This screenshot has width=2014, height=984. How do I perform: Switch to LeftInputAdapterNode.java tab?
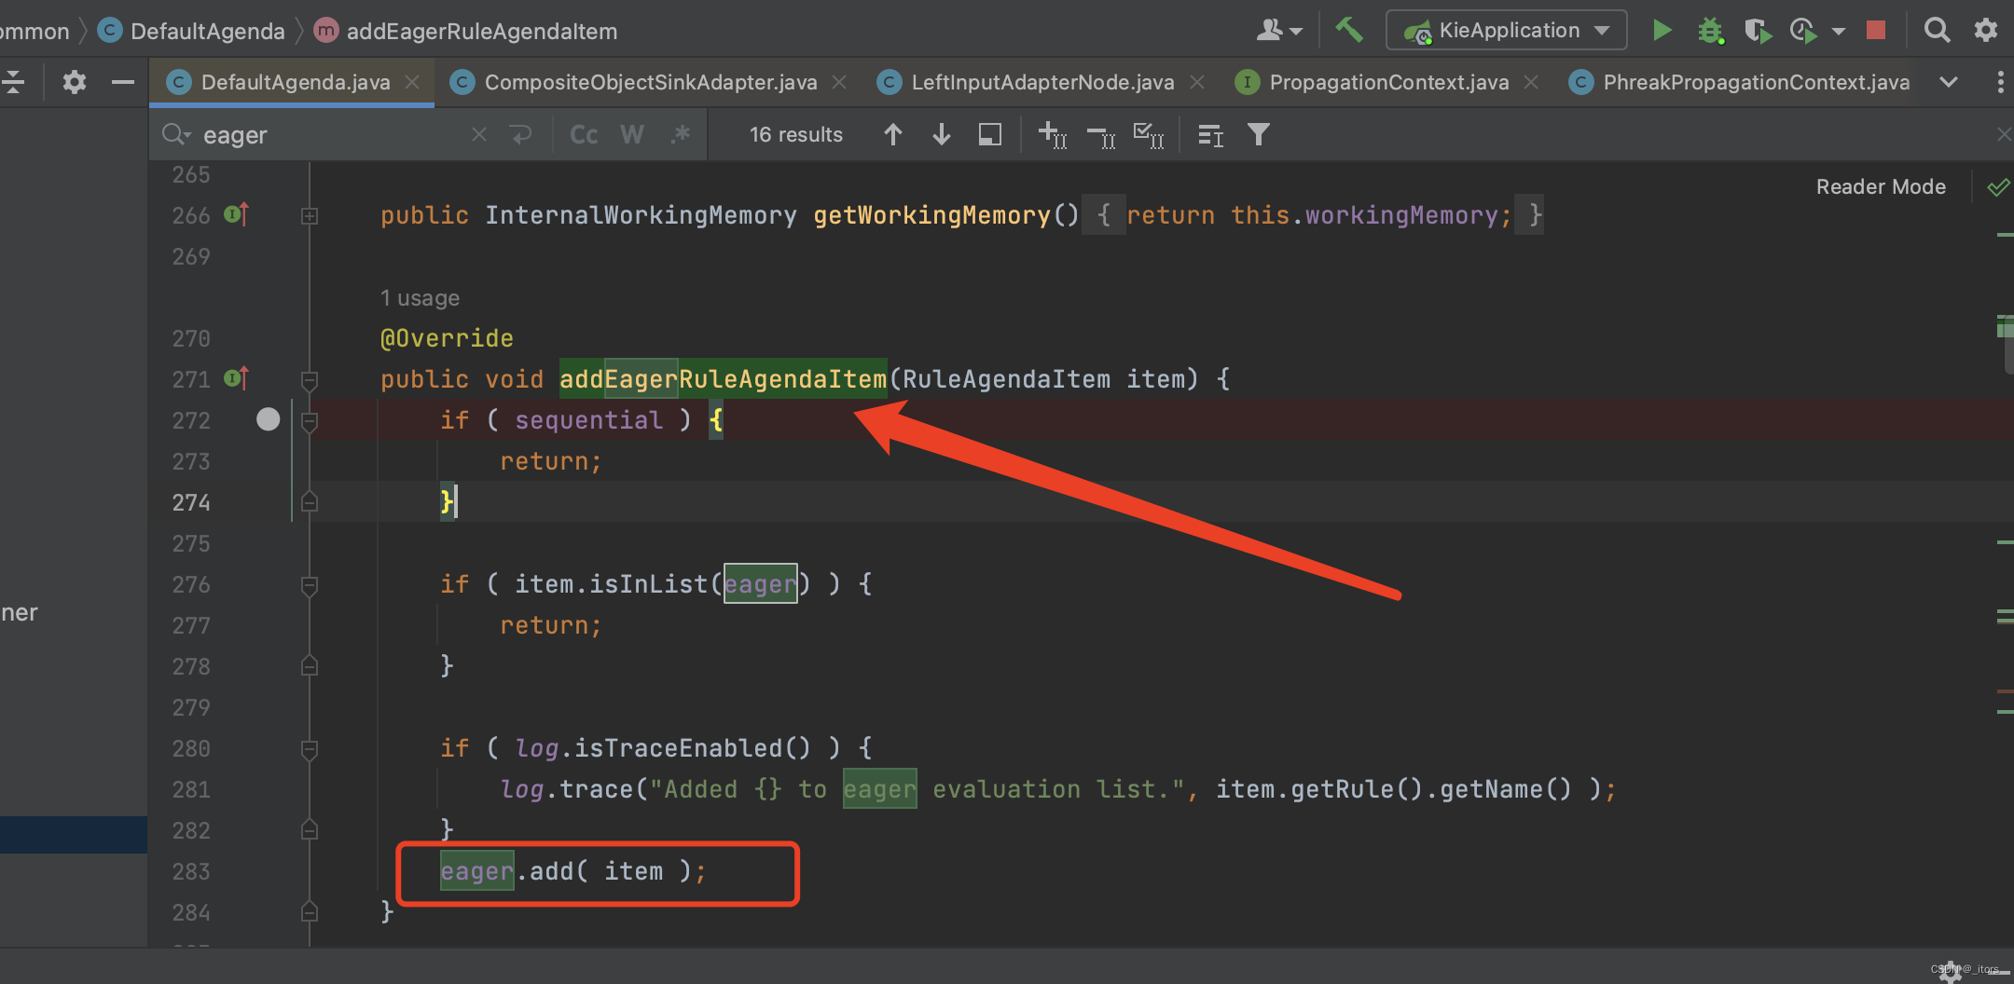tap(1042, 82)
